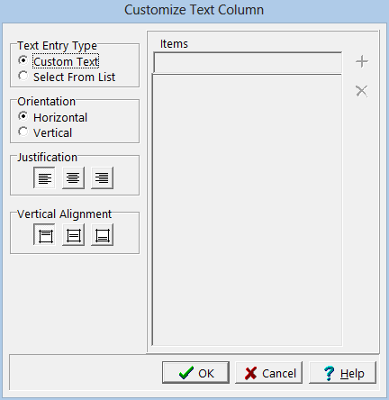Click the green checkmark on OK
The image size is (389, 400).
(x=185, y=373)
